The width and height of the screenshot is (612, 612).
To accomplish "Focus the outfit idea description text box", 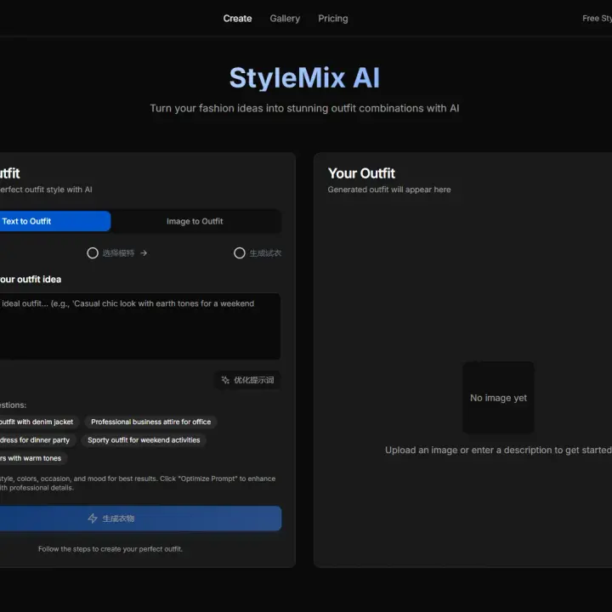I will [x=139, y=326].
